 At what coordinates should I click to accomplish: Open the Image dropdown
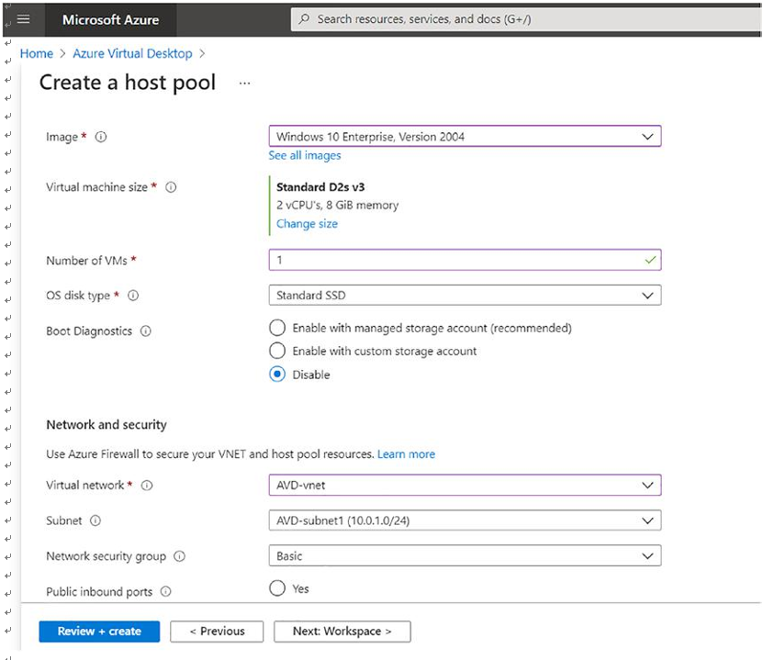click(x=465, y=136)
